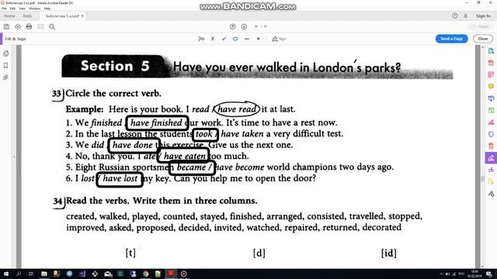This screenshot has height=279, width=497.
Task: Click the Save file icon
Action: click(6, 27)
